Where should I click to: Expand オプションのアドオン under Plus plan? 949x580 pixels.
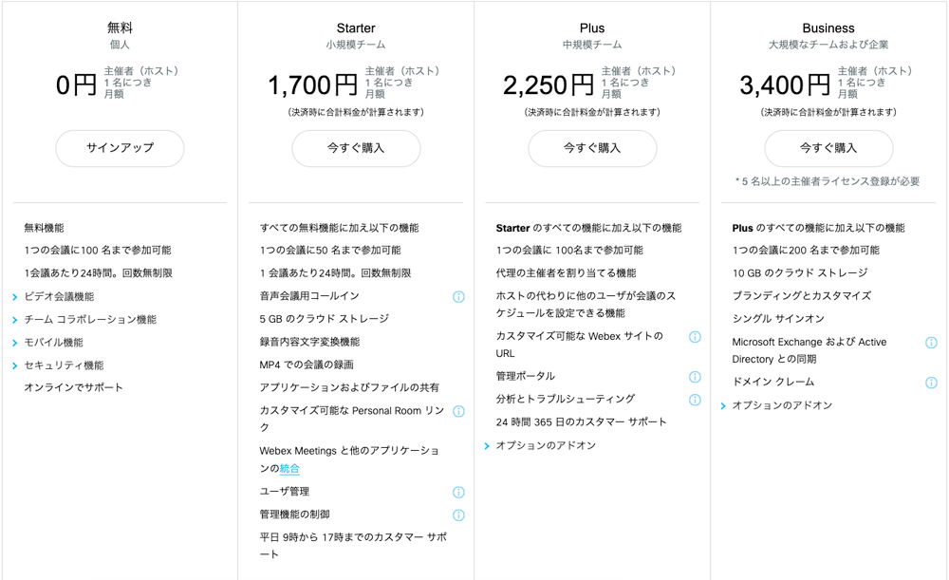point(546,445)
